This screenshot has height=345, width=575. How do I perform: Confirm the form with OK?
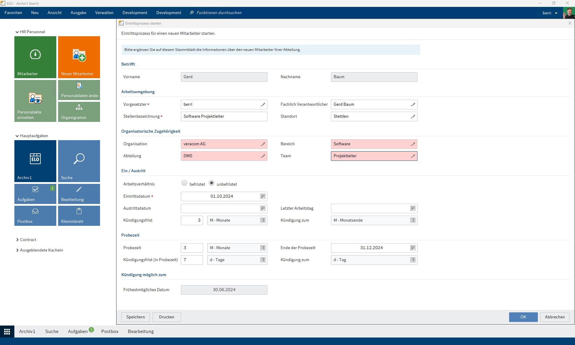(x=523, y=317)
